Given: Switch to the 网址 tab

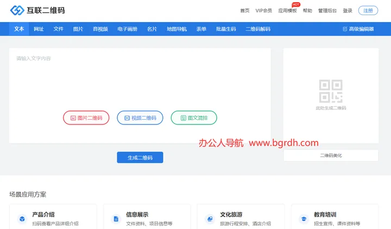Looking at the screenshot, I should (39, 29).
